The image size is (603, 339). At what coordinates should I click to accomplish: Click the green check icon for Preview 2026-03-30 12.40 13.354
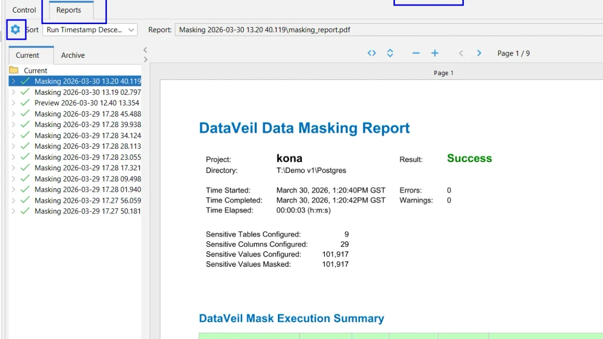point(25,103)
